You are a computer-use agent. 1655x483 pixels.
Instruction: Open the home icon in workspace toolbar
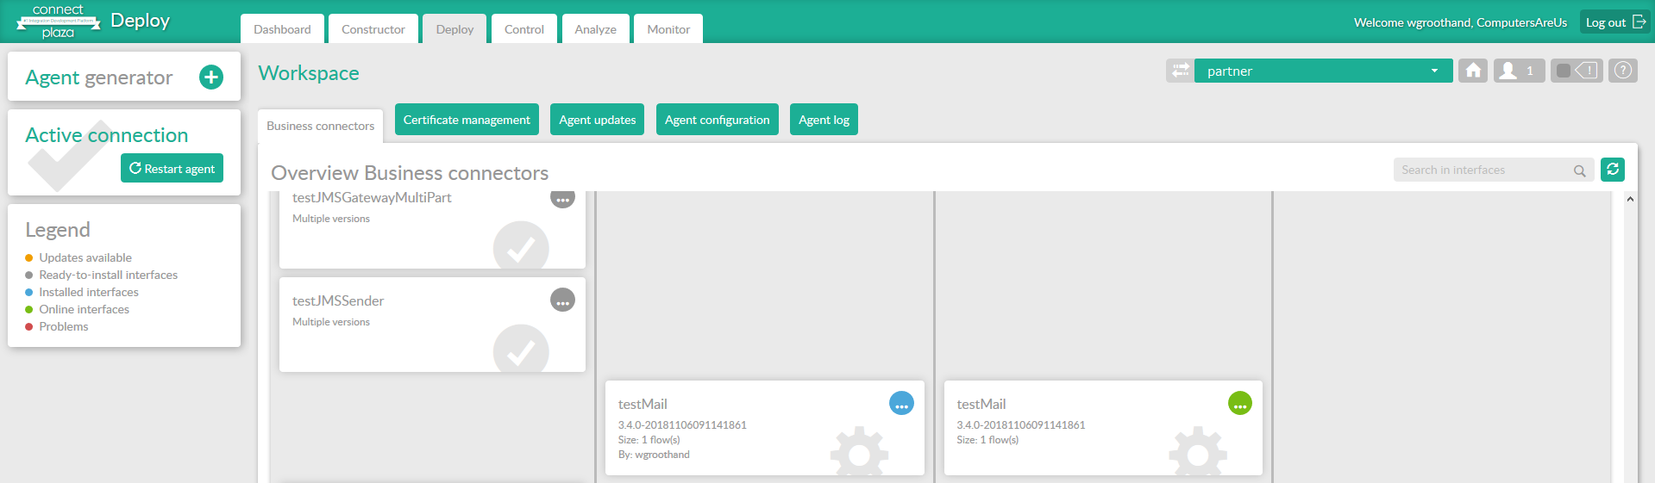point(1473,71)
